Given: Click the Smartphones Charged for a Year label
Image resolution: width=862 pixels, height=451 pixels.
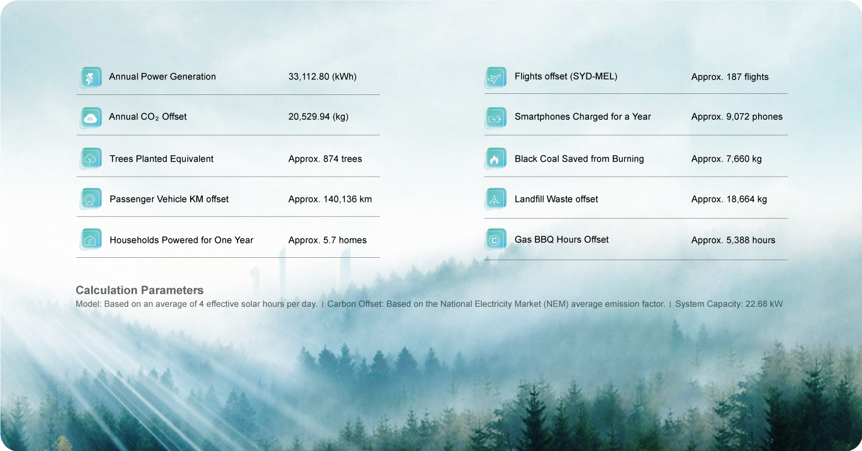Looking at the screenshot, I should pos(582,117).
